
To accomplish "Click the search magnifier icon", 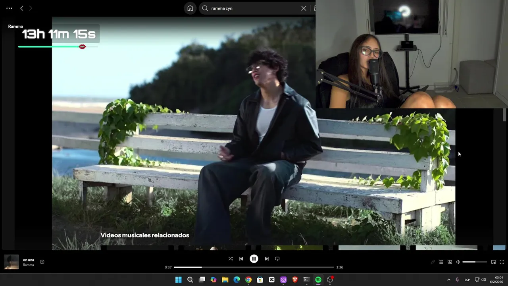I will click(x=205, y=8).
